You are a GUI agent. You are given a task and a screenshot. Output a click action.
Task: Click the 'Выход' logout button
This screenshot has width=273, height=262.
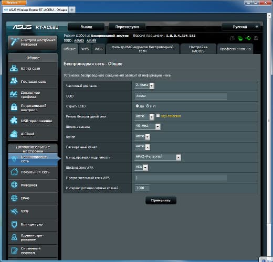(86, 27)
